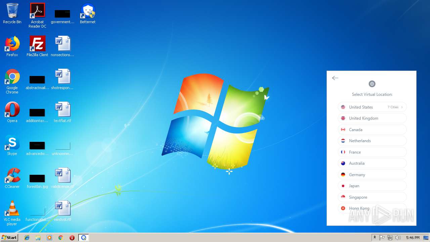Select the validlicense.rtf document icon

(62, 178)
